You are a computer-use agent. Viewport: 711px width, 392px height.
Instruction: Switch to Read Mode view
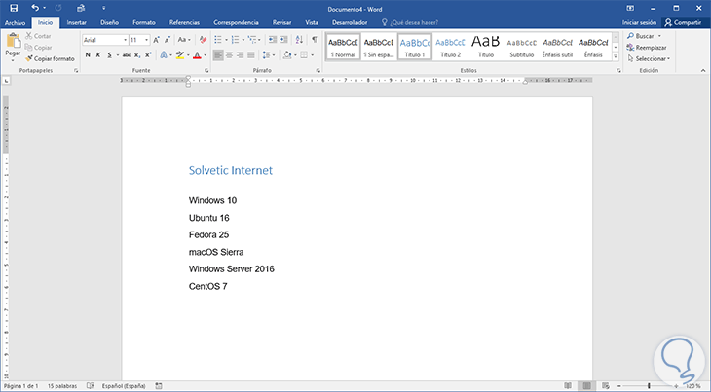568,386
